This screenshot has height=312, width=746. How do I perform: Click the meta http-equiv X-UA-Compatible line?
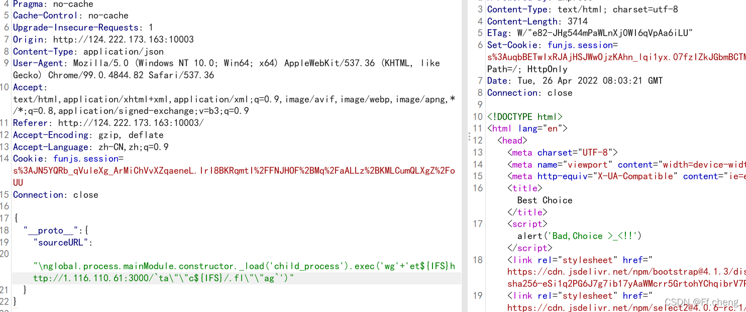coord(626,176)
